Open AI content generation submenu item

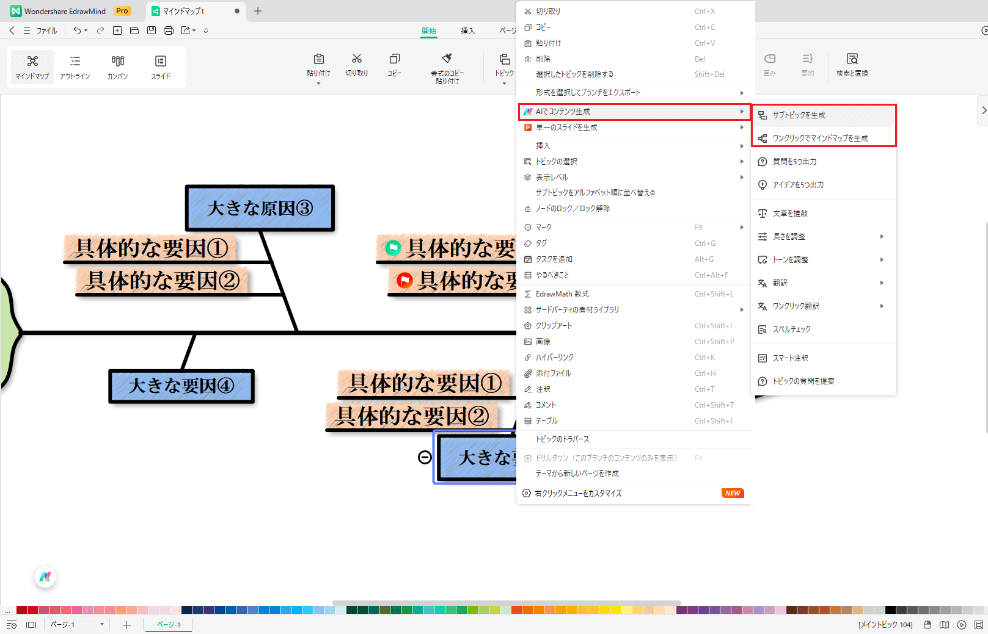pos(634,111)
